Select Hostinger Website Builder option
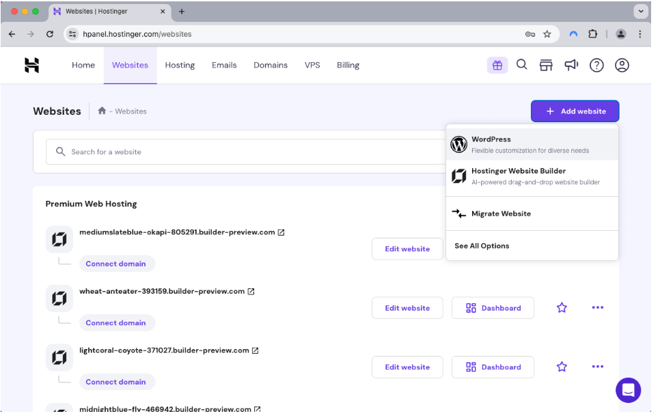Image resolution: width=660 pixels, height=418 pixels. click(x=532, y=176)
